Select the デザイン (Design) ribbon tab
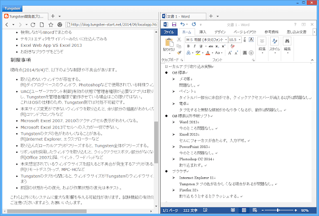The width and height of the screenshot is (319, 216). point(220,32)
